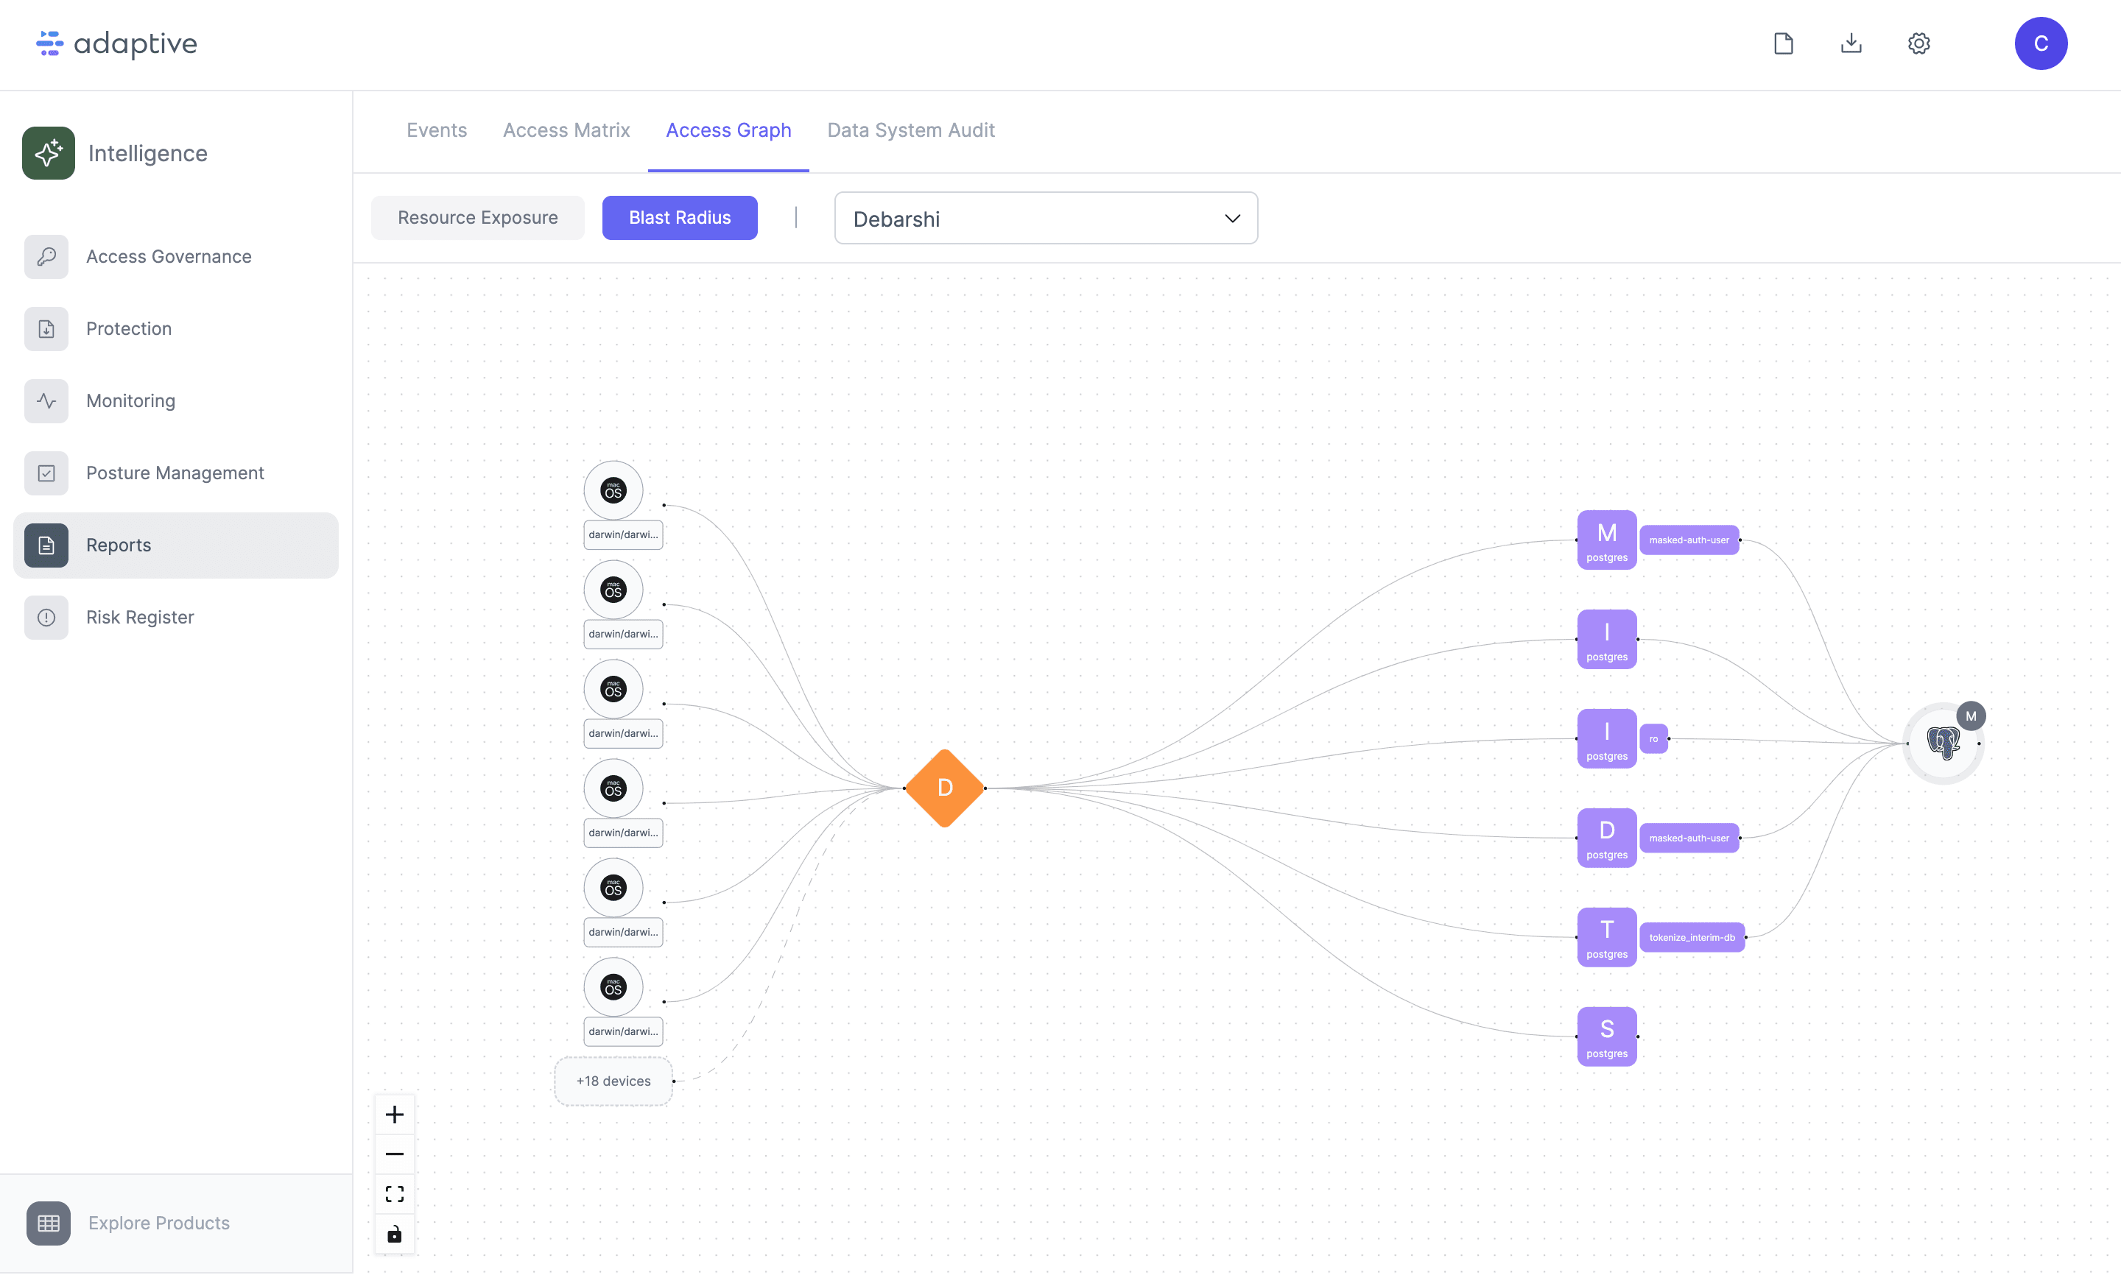Screen dimensions: 2121x1275
Task: Select the S postgres node
Action: [x=1606, y=1036]
